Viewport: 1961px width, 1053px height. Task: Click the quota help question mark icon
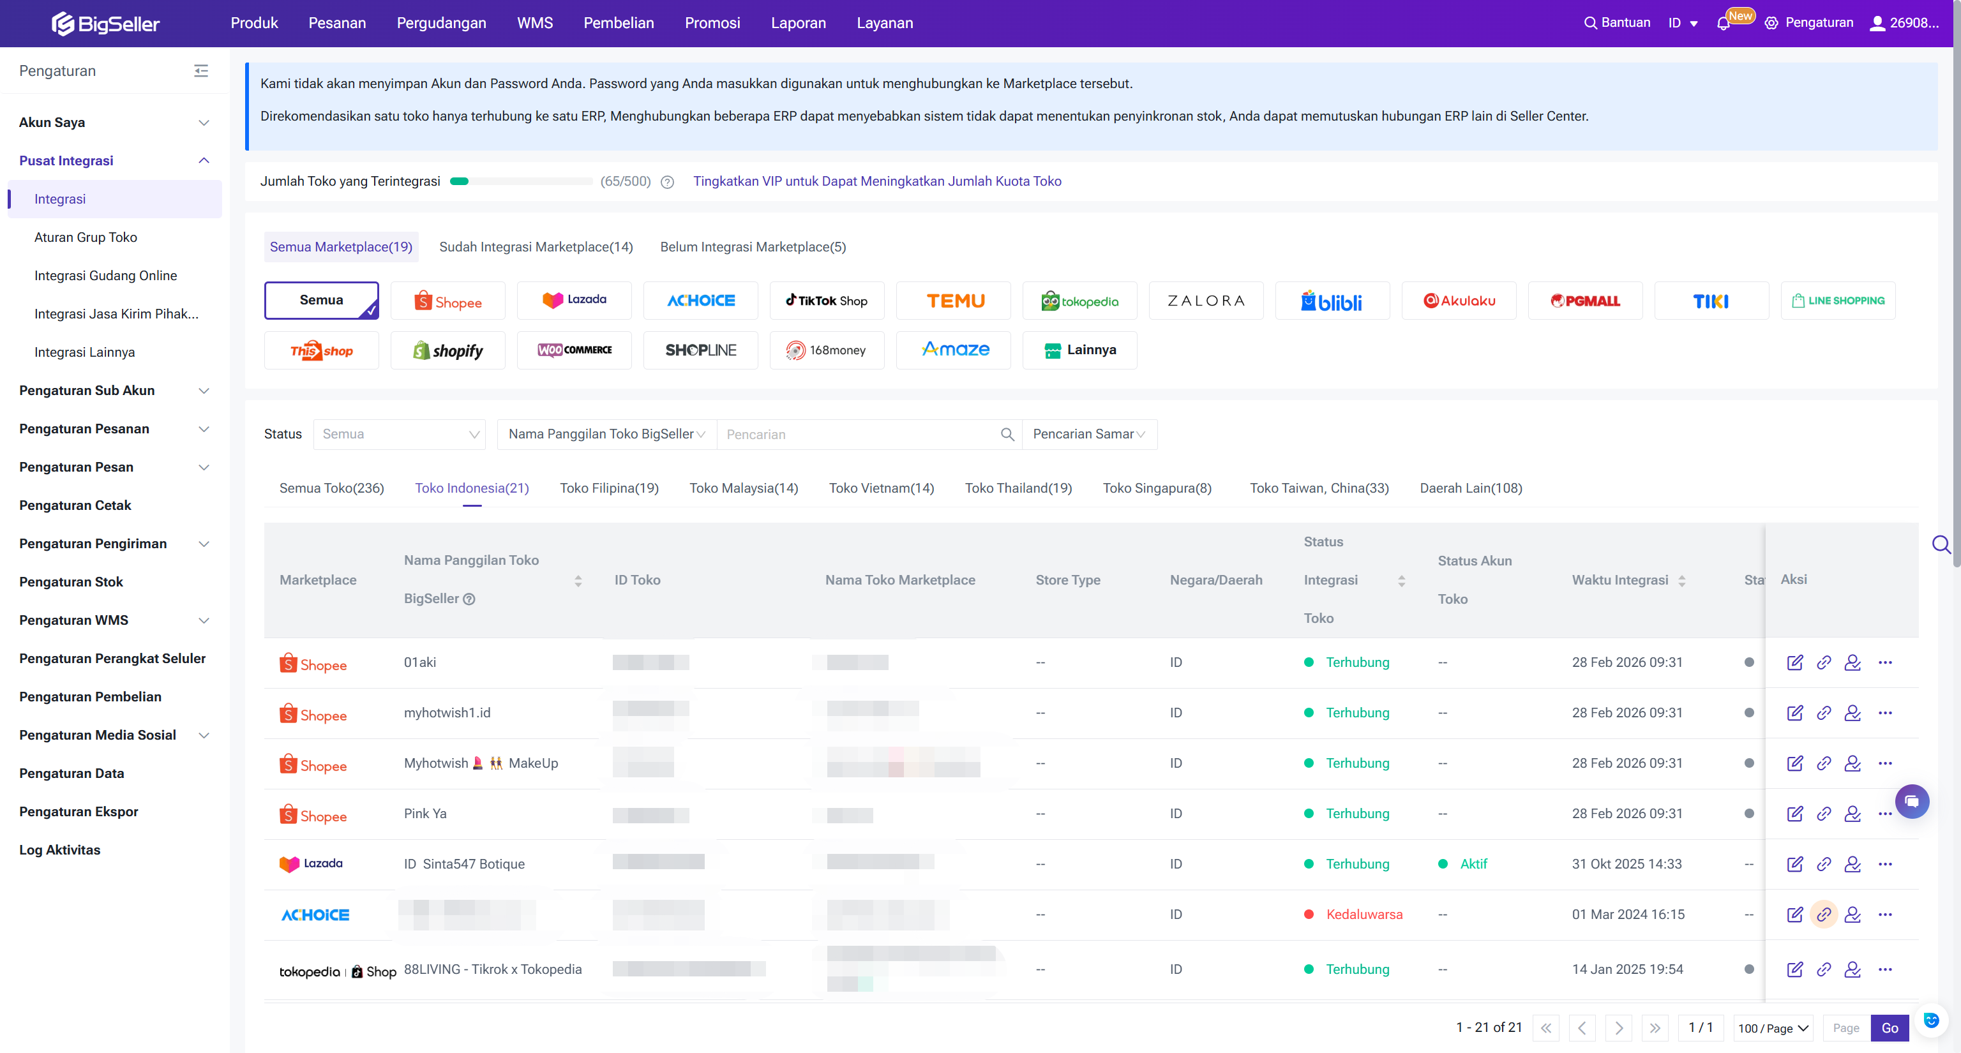point(668,182)
